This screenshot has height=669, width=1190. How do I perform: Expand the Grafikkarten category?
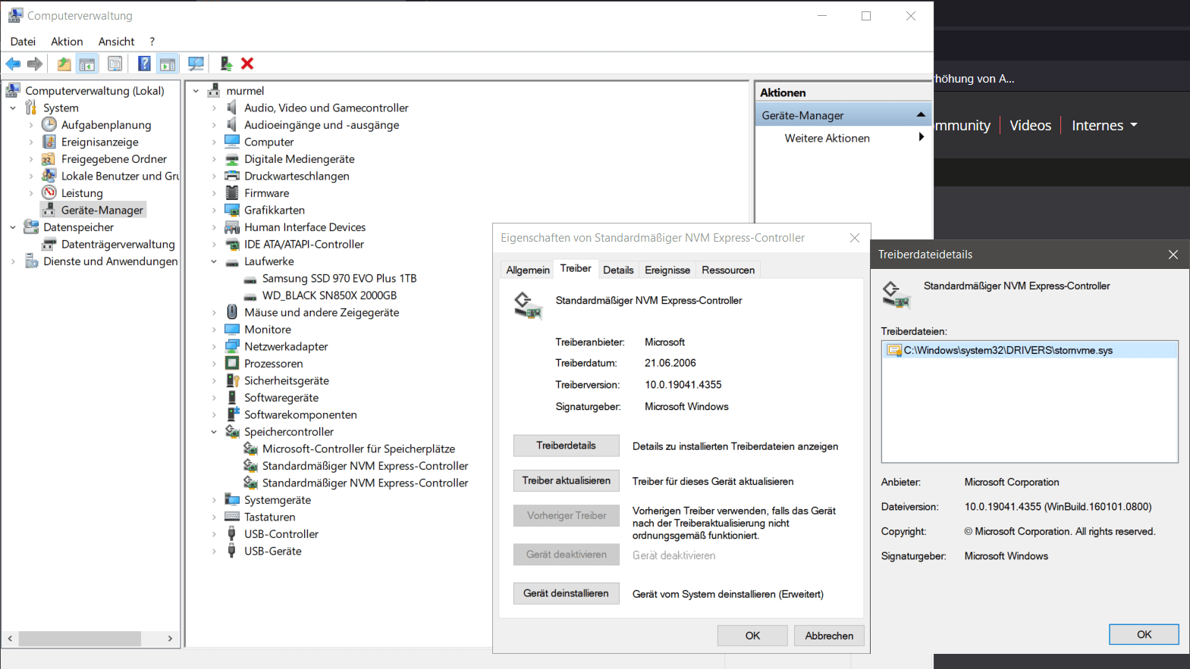coord(214,210)
